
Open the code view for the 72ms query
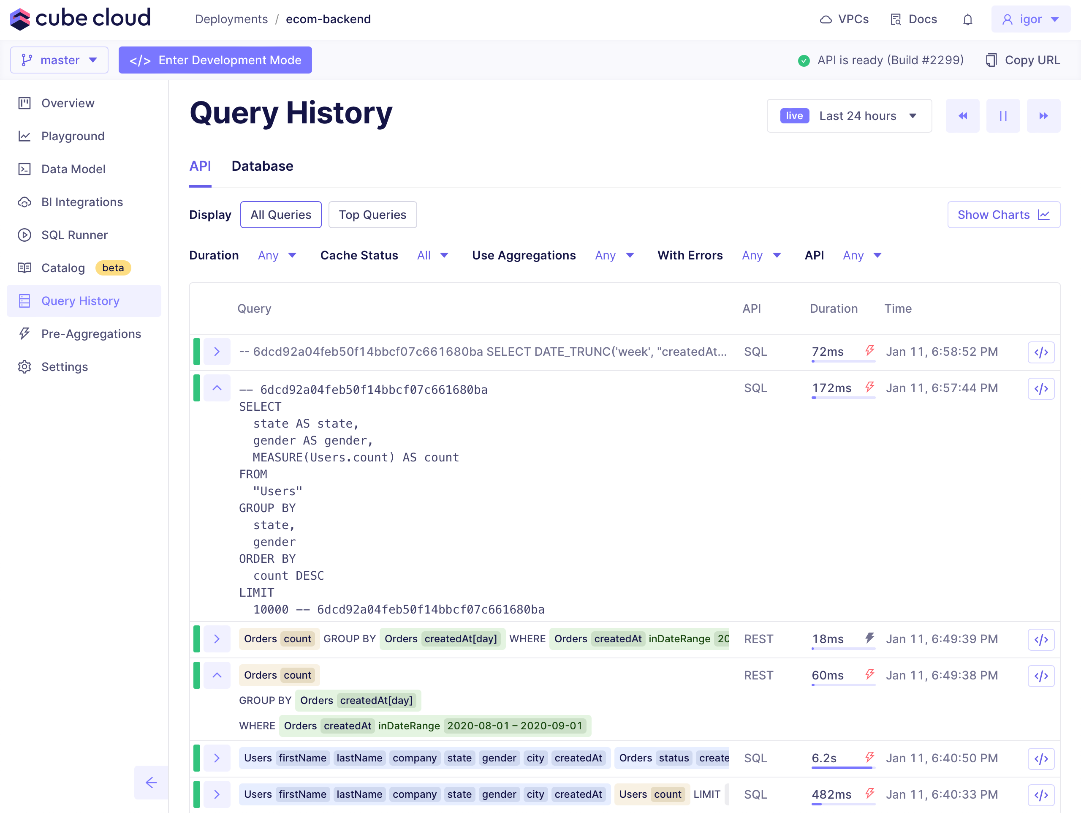point(1040,352)
